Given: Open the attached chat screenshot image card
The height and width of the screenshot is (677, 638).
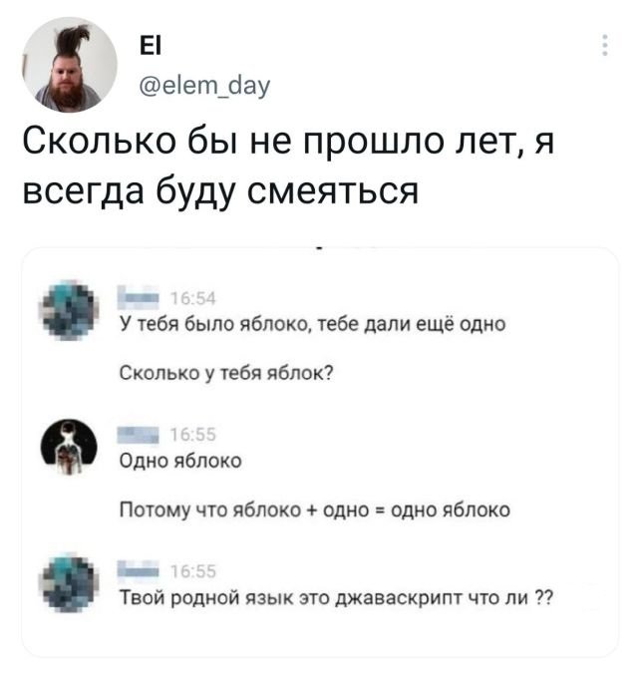Looking at the screenshot, I should click(x=320, y=452).
